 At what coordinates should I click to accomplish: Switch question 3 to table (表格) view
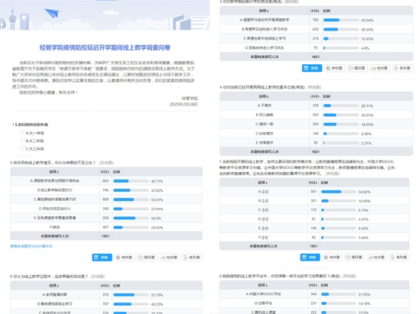[312, 68]
